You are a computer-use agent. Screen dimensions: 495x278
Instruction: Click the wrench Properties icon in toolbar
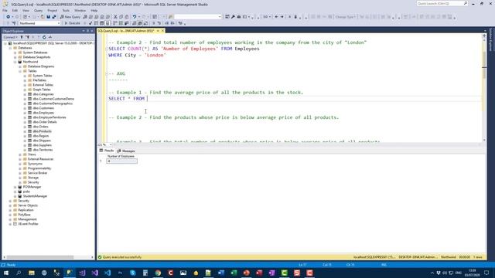[233, 17]
